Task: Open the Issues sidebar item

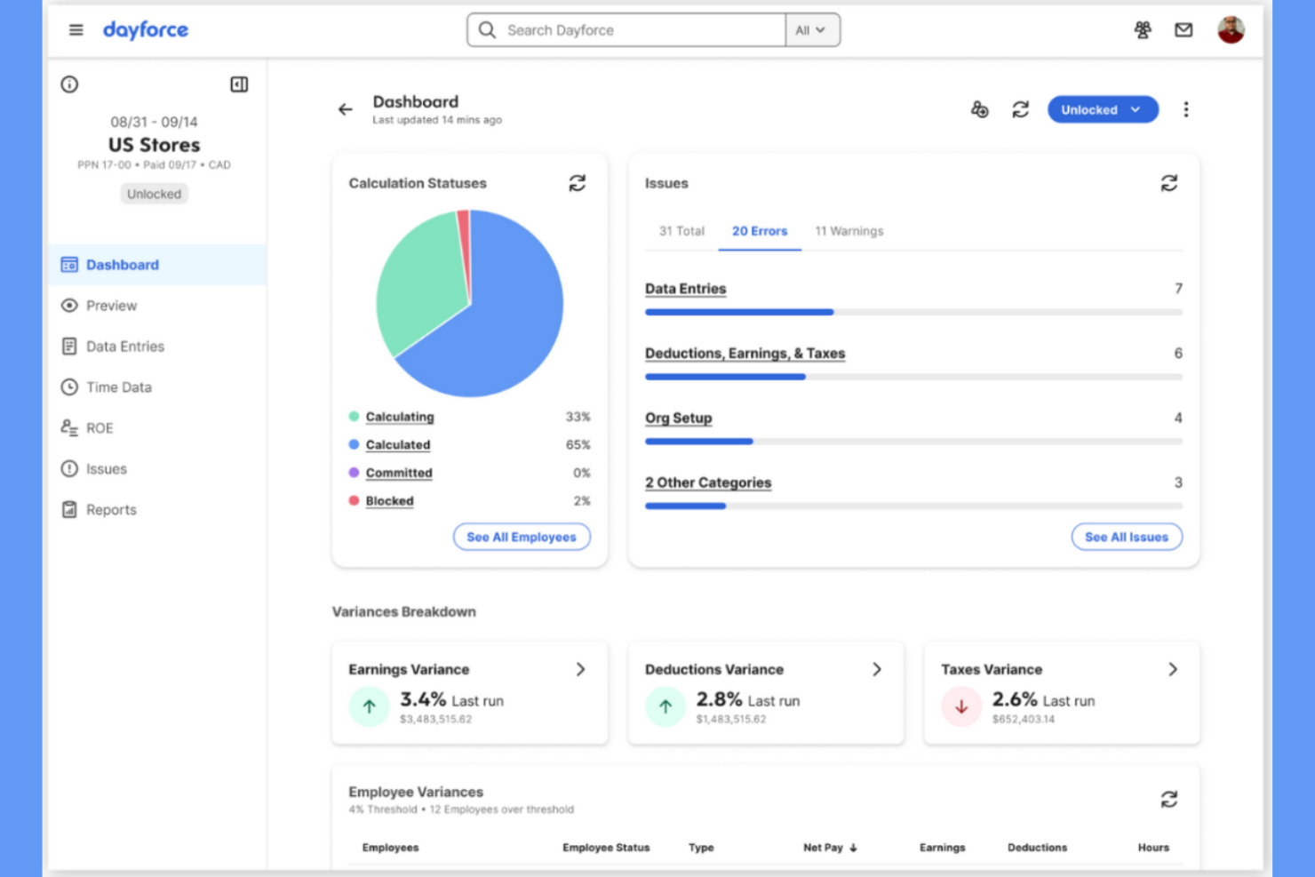Action: pyautogui.click(x=106, y=468)
